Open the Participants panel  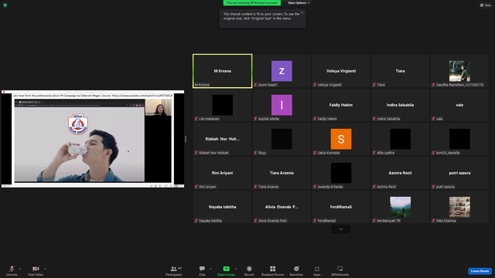tap(173, 270)
